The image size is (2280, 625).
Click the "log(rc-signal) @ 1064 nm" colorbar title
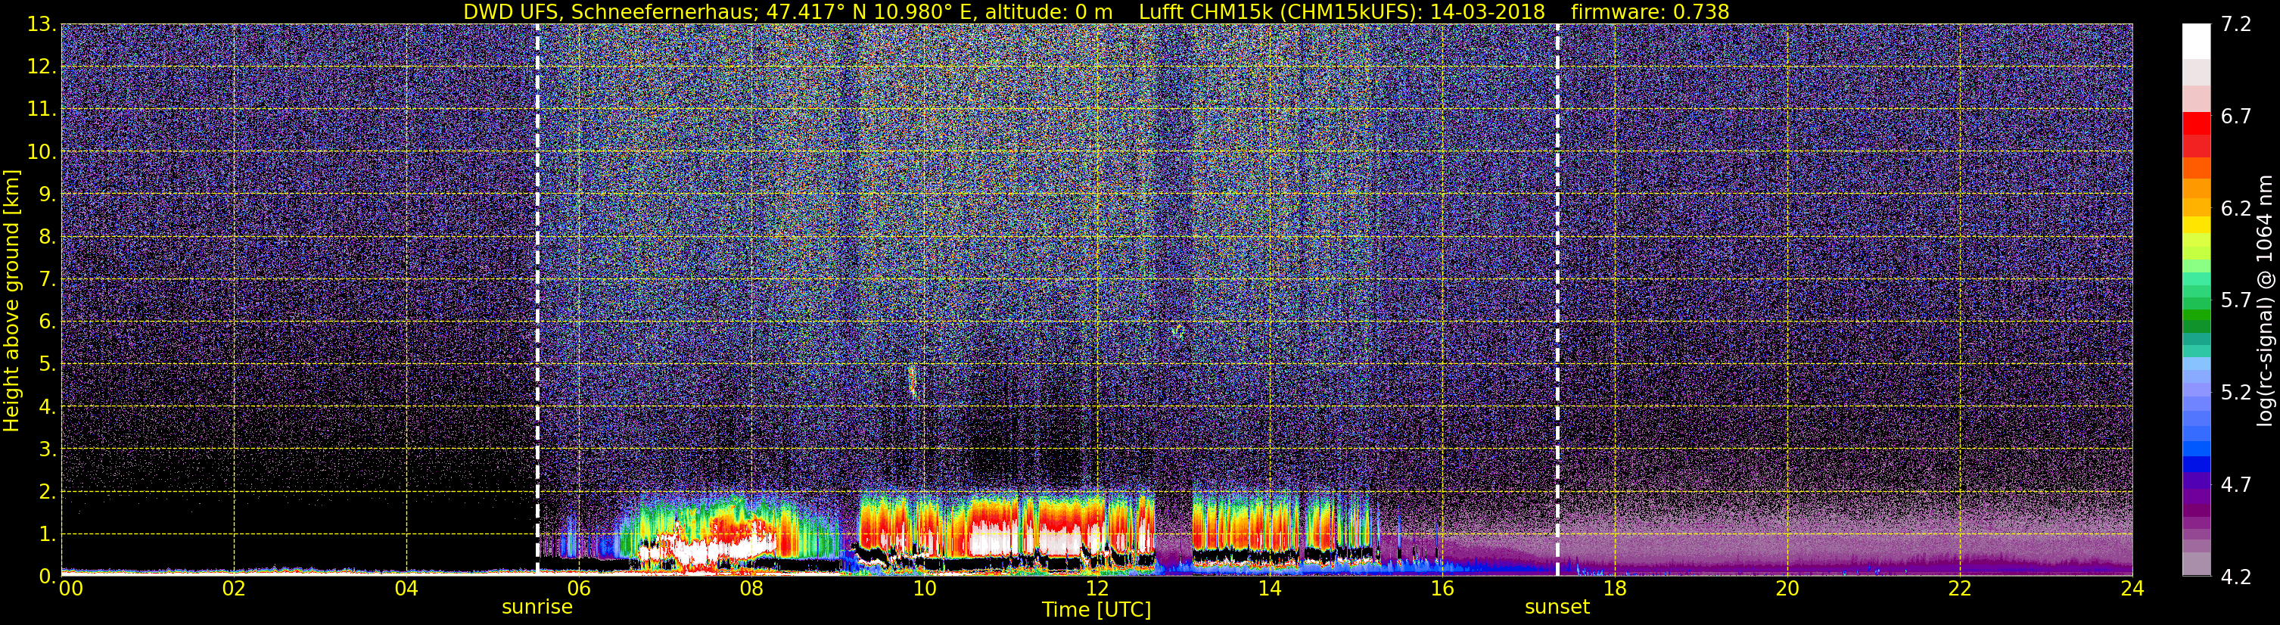pos(2266,300)
